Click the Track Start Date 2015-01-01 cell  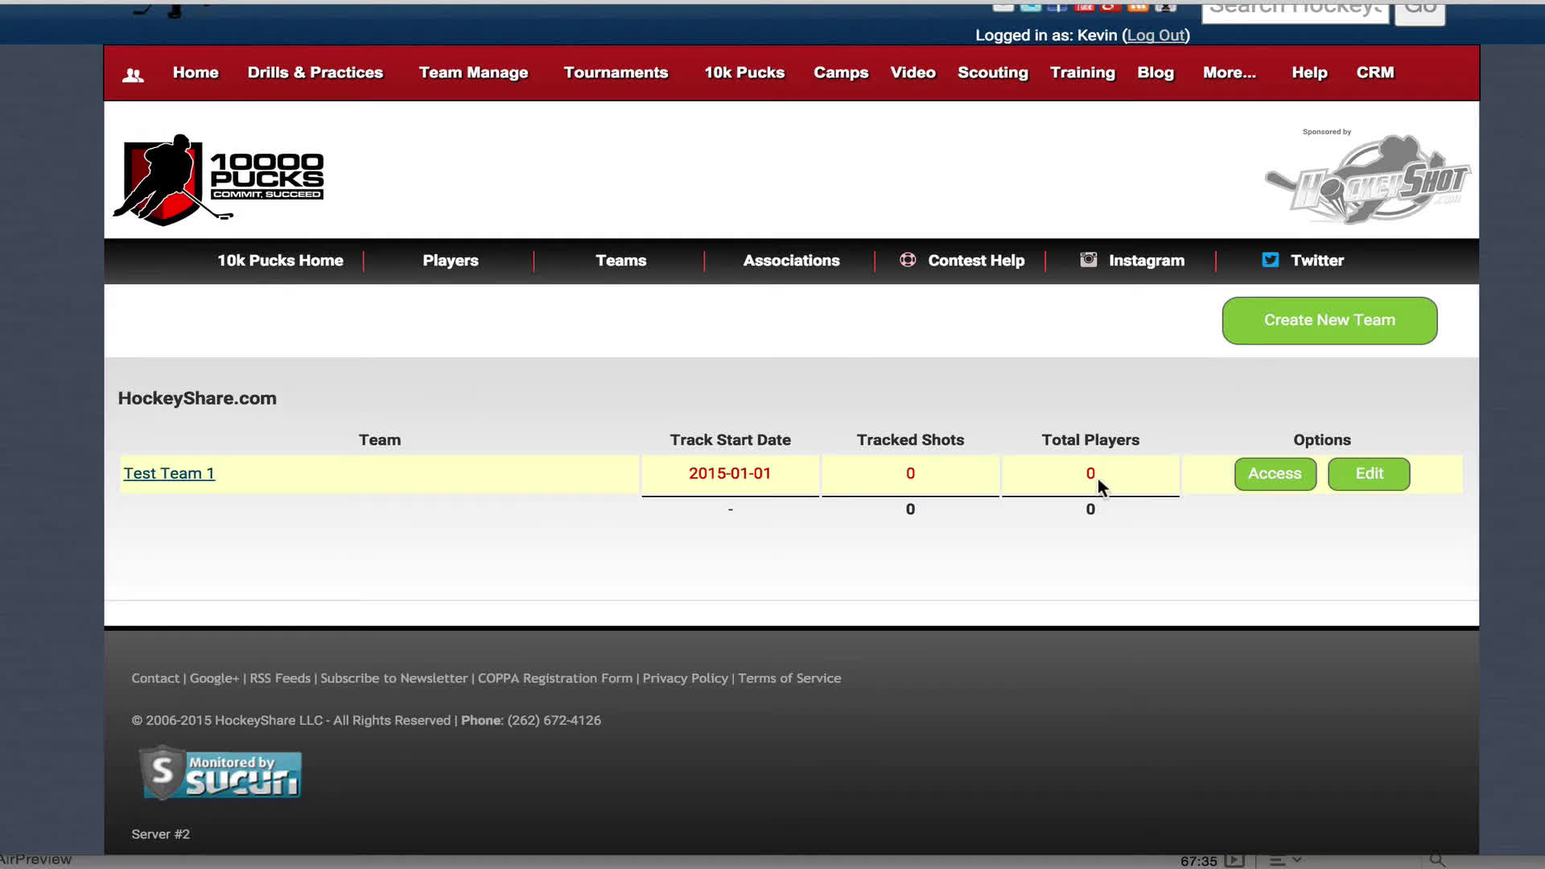[730, 474]
